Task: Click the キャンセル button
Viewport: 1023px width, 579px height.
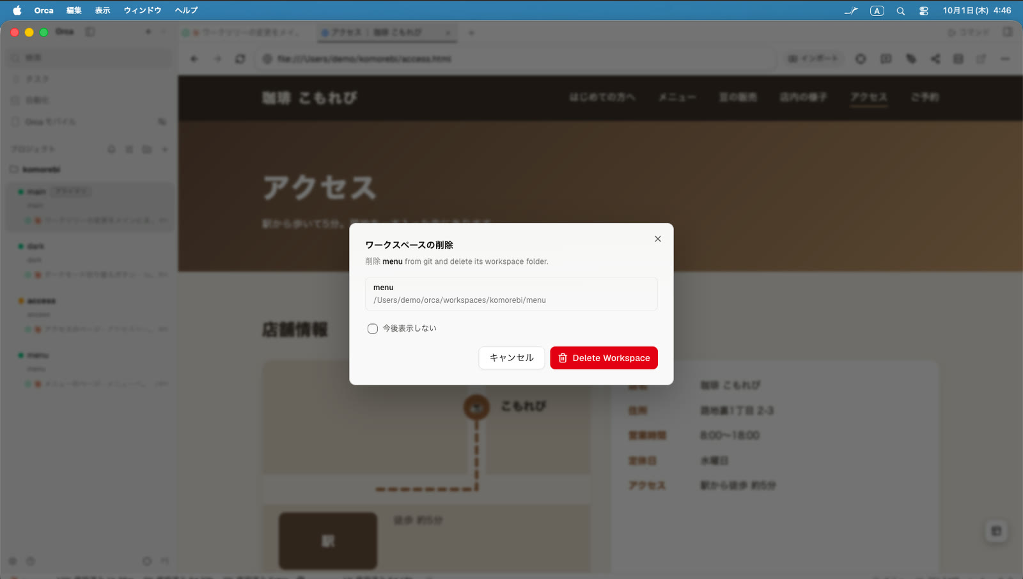Action: 511,358
